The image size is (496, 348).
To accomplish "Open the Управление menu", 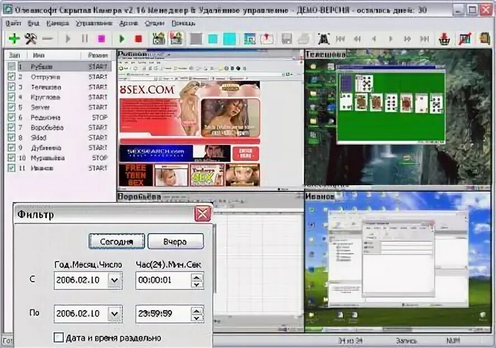I will click(x=94, y=23).
